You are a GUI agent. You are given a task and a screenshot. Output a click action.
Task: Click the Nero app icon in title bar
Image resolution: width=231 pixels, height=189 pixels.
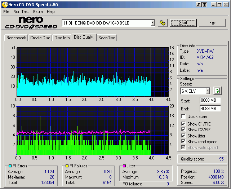coord(5,5)
